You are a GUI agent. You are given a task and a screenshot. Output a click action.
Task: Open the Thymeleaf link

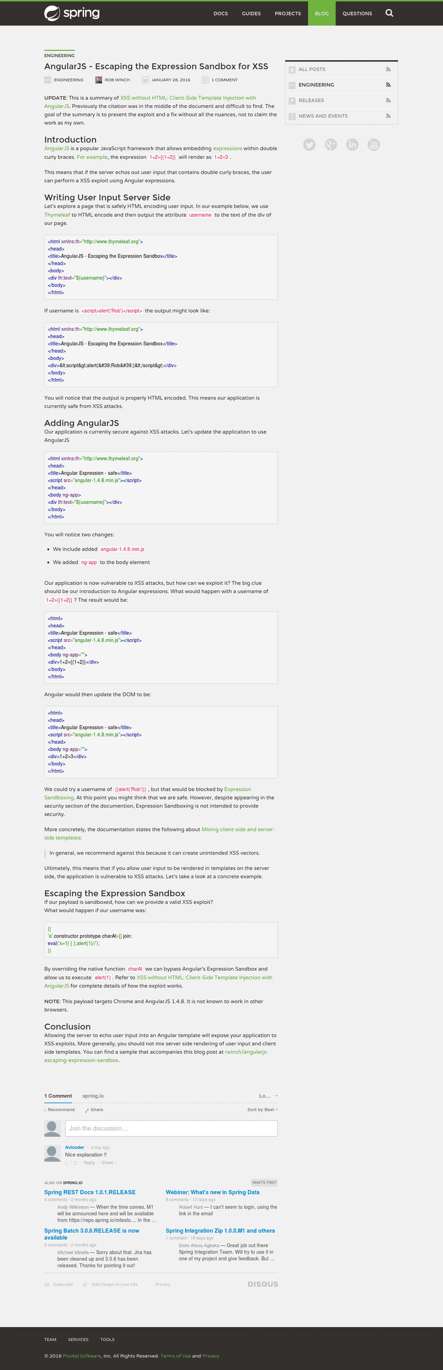click(57, 215)
